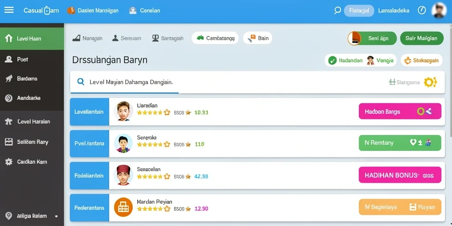This screenshot has height=226, width=452.
Task: Click the blue search icon in search field
Action: coord(81,82)
